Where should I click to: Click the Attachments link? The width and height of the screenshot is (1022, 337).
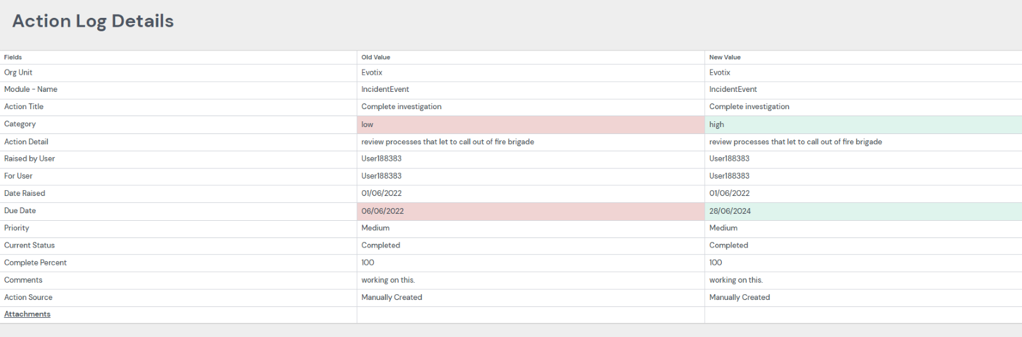point(27,314)
